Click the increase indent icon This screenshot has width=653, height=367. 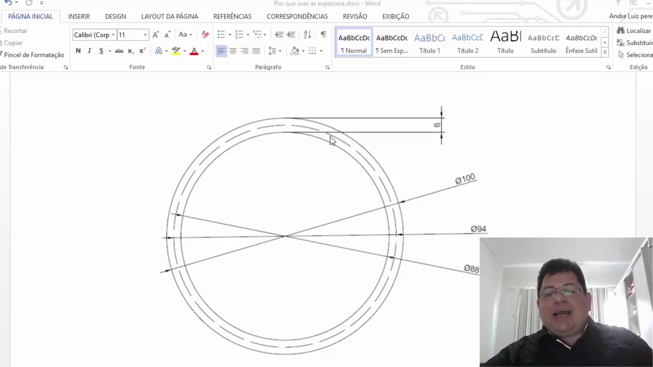[291, 35]
